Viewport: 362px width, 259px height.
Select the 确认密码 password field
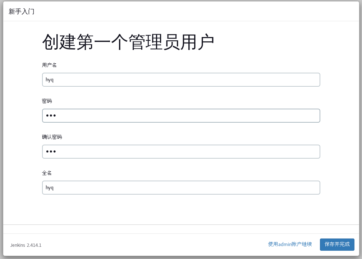181,151
